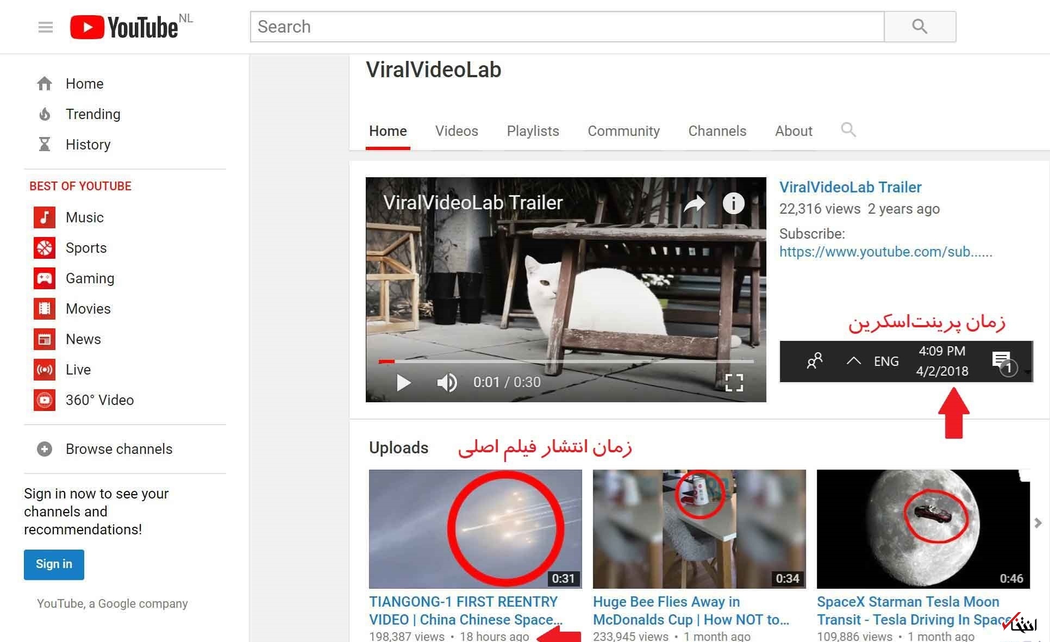Viewport: 1050px width, 642px height.
Task: Mute the trailer video volume
Action: point(447,383)
